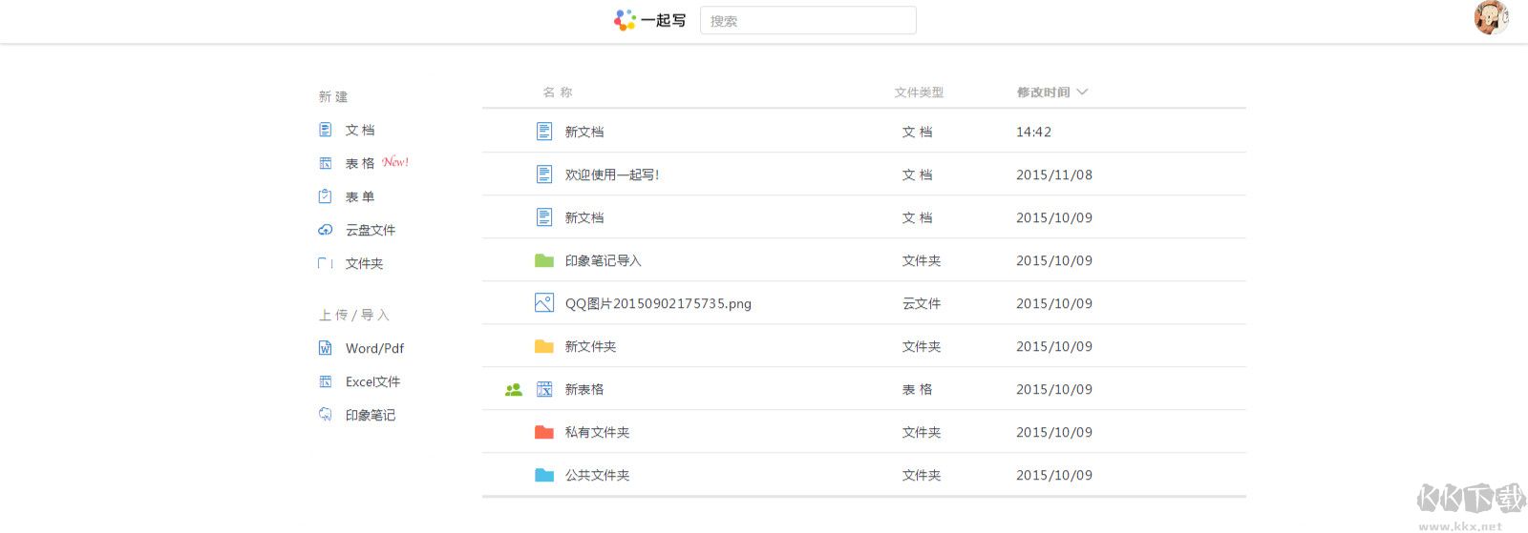
Task: Click red folder icon of 私有文件夹
Action: click(x=544, y=432)
